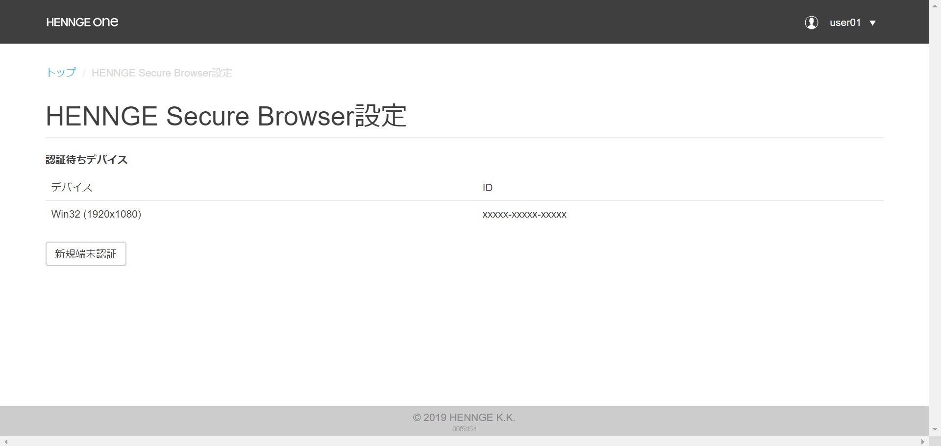The image size is (941, 446).
Task: Click the HENNGE Secure Browser設定 breadcrumb text
Action: pyautogui.click(x=162, y=73)
